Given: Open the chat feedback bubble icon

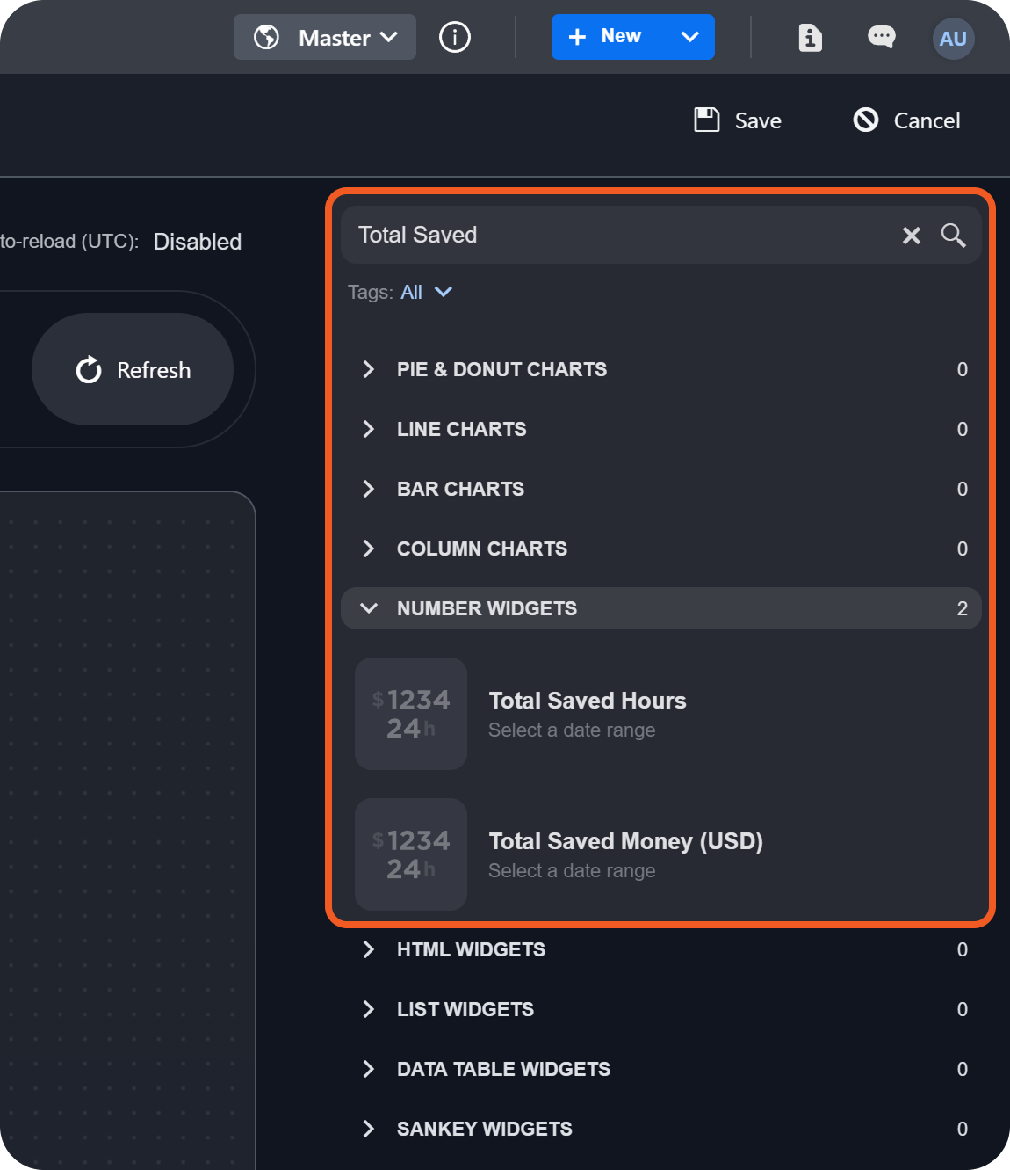Looking at the screenshot, I should (881, 37).
